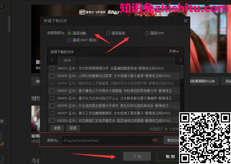This screenshot has height=164, width=231.
Task: Click episode title 190327-正片 妻子工作应酬想要更好
Action: point(114,113)
